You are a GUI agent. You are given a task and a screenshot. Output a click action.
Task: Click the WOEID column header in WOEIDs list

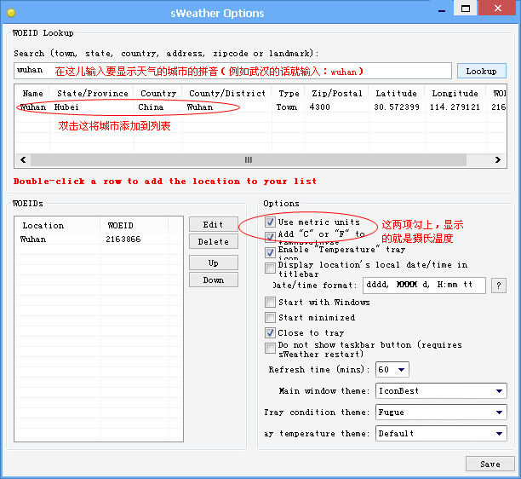(135, 226)
